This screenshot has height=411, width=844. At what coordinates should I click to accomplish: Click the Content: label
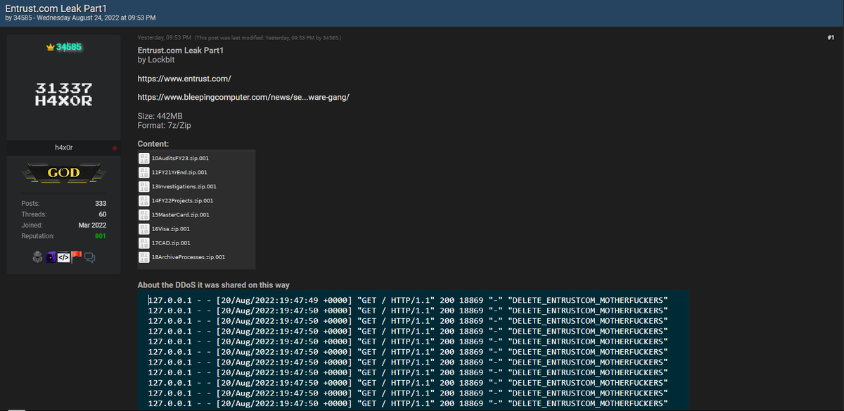(153, 144)
